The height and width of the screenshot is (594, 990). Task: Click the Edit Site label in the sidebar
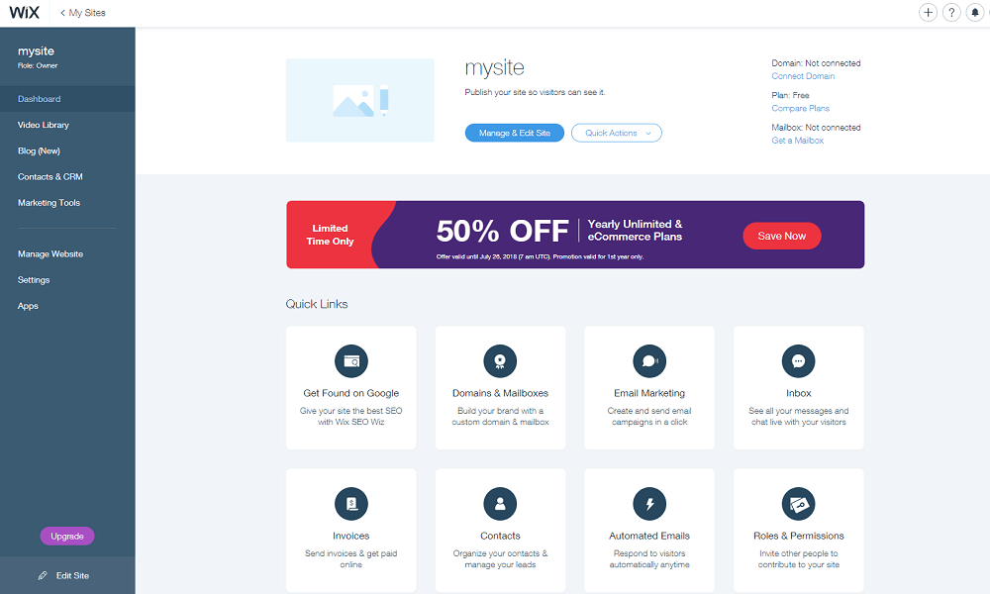point(72,576)
